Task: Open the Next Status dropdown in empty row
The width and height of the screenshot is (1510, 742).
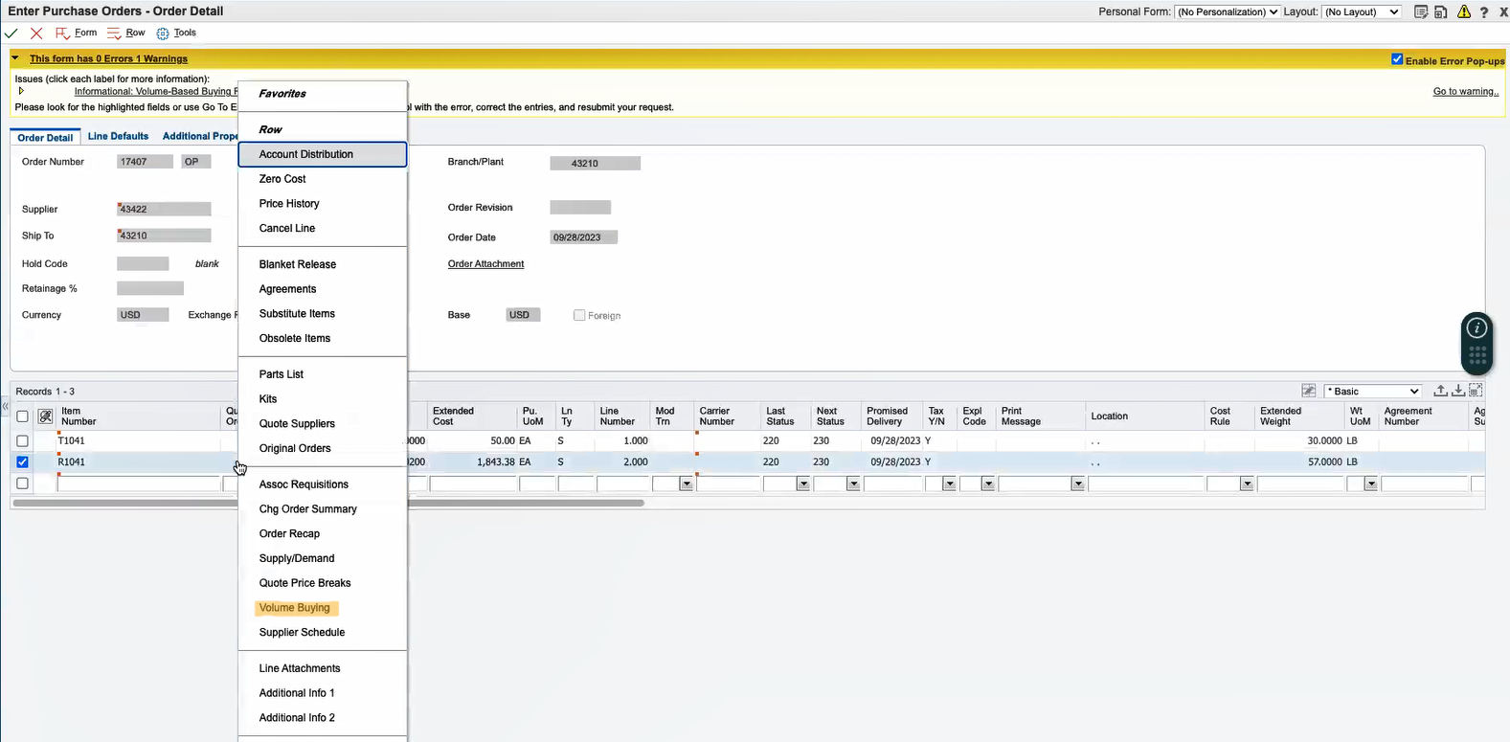Action: (853, 484)
